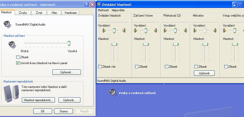
Task: Check the Ztlumit vše box
Action: pyautogui.click(x=100, y=67)
